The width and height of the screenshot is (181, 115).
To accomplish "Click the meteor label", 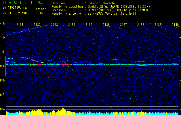I will point(41,9).
